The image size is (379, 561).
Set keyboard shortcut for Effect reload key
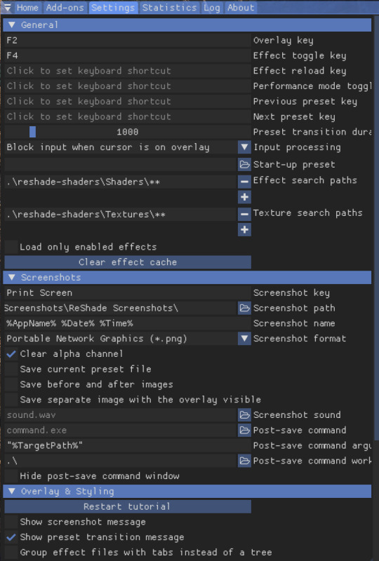pos(128,71)
